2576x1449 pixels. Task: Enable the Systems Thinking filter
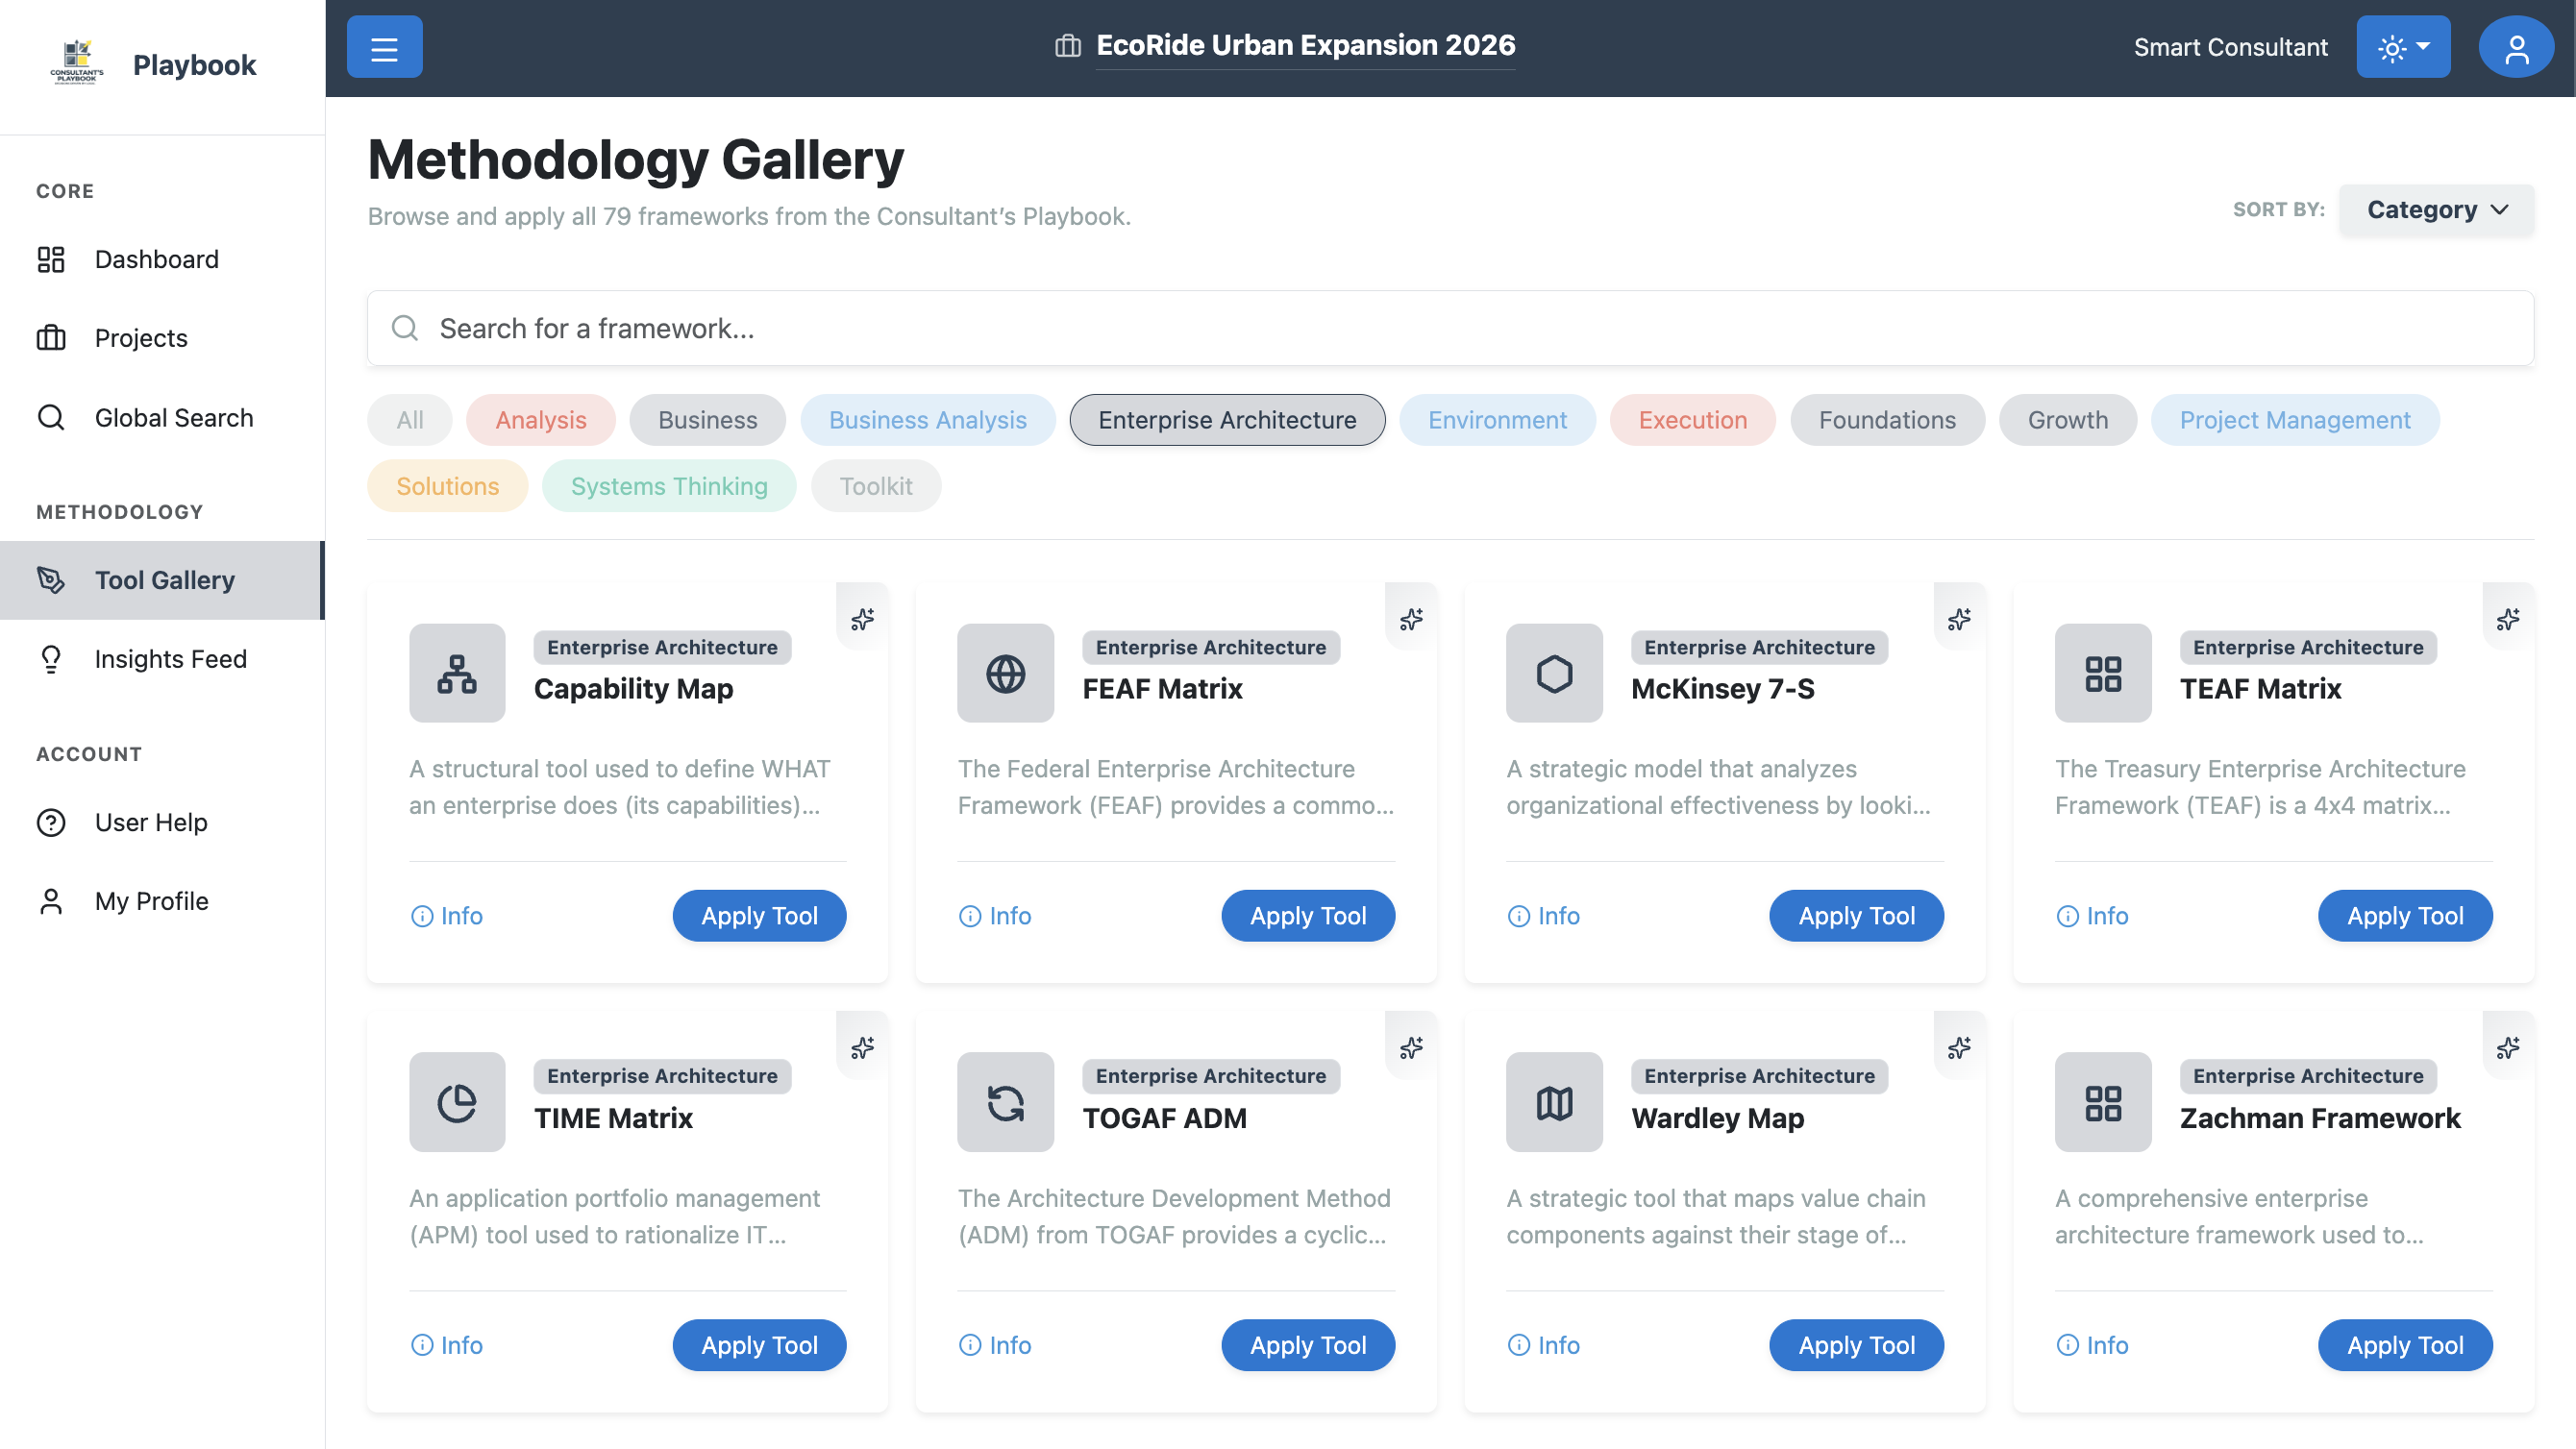pos(668,486)
